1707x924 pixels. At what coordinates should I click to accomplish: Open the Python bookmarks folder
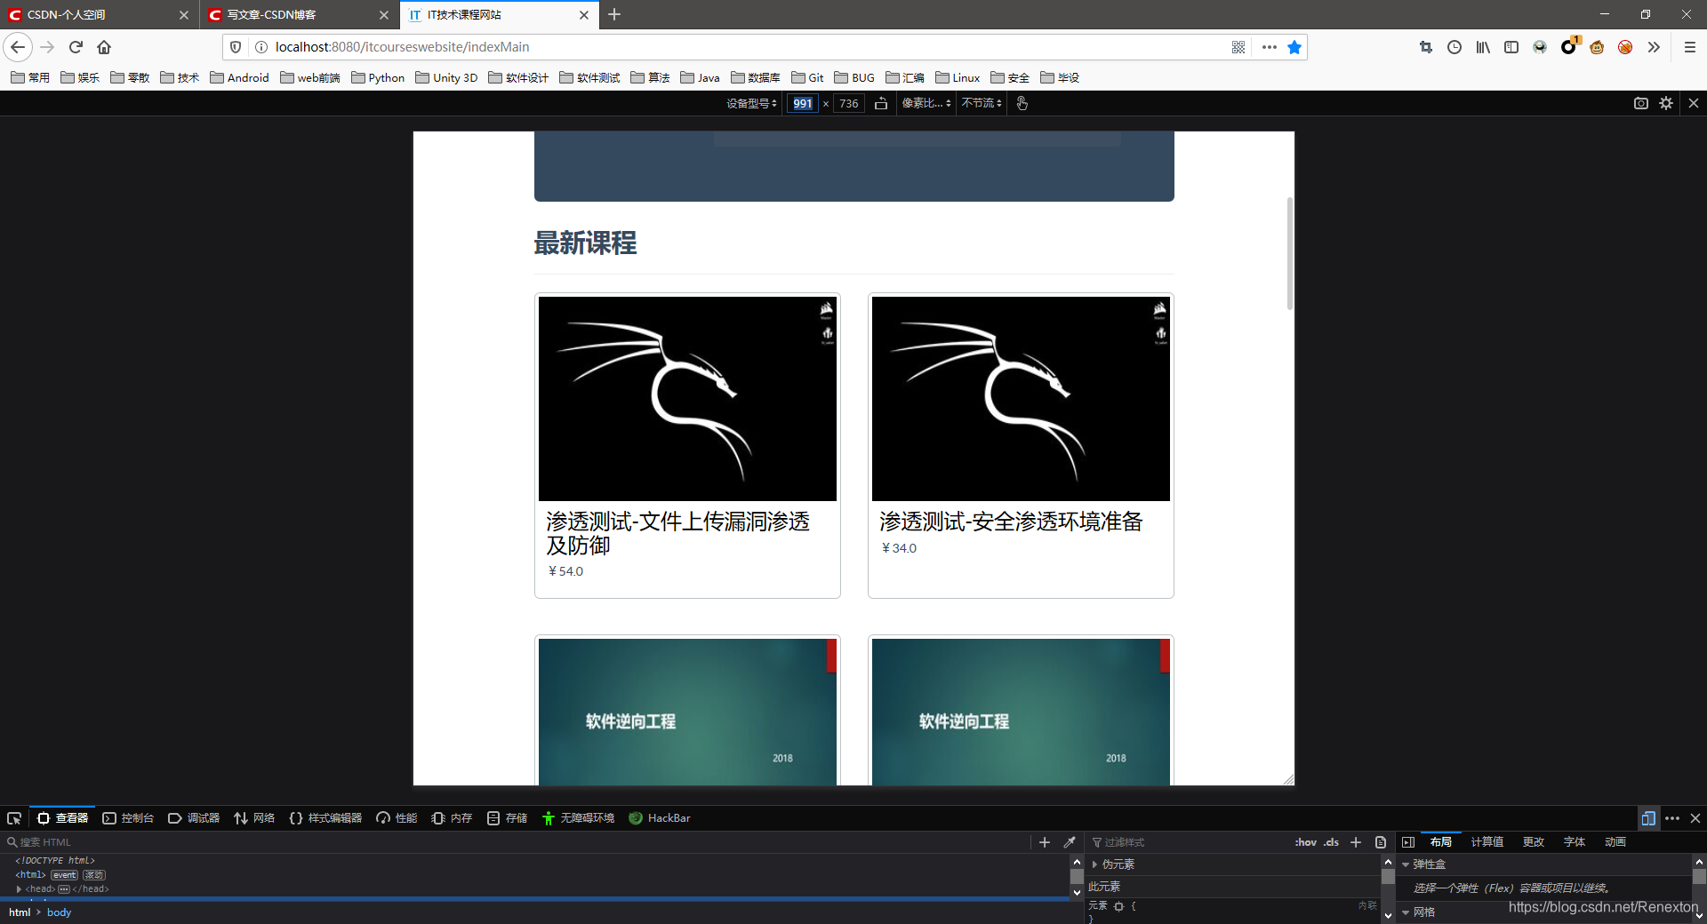pyautogui.click(x=378, y=77)
